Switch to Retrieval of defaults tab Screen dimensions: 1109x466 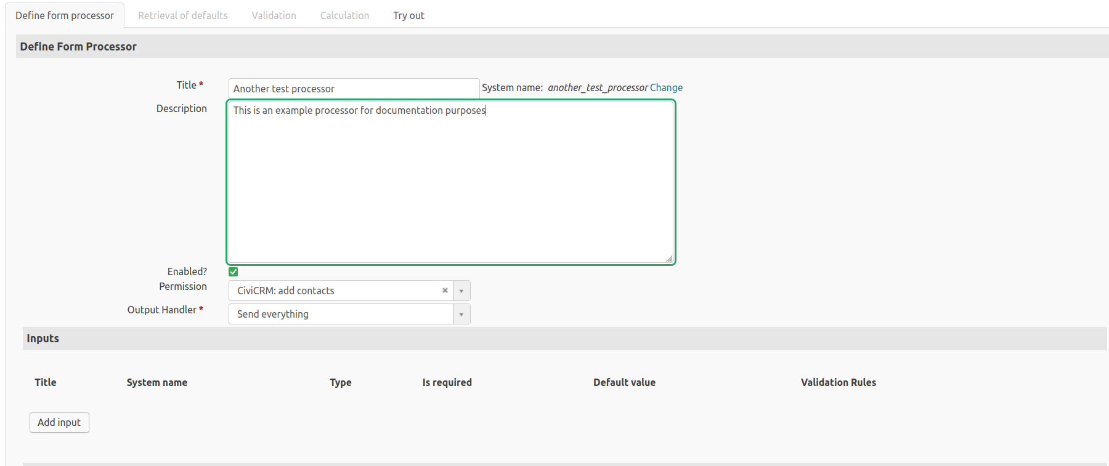coord(183,15)
